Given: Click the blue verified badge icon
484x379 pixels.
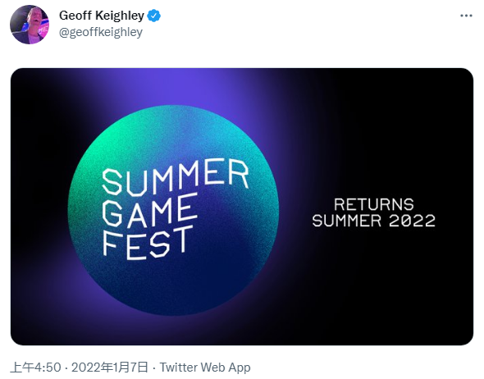Looking at the screenshot, I should (153, 16).
